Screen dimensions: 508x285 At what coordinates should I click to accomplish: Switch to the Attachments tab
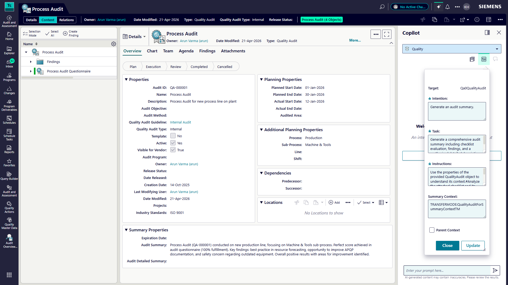233,51
